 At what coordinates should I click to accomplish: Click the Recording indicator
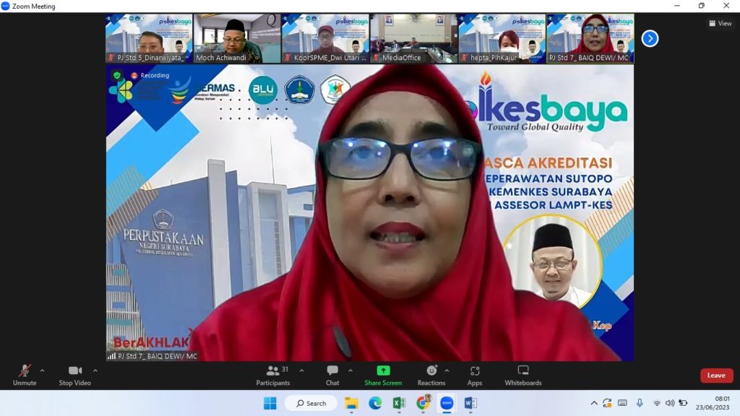click(x=150, y=75)
